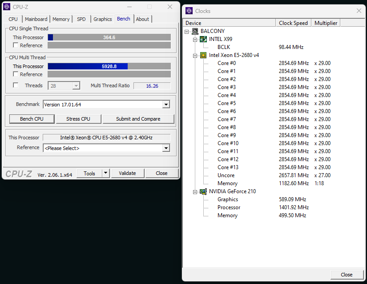Enable the Reference checkbox under CPU Single Thread
Image resolution: width=367 pixels, height=284 pixels.
click(16, 45)
